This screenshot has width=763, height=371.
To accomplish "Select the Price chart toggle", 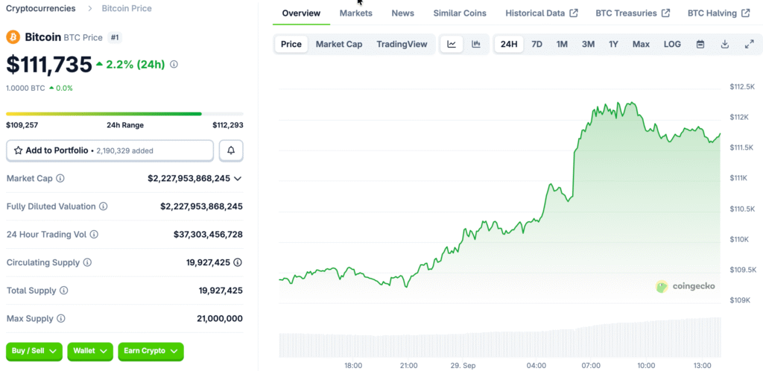I will click(291, 44).
